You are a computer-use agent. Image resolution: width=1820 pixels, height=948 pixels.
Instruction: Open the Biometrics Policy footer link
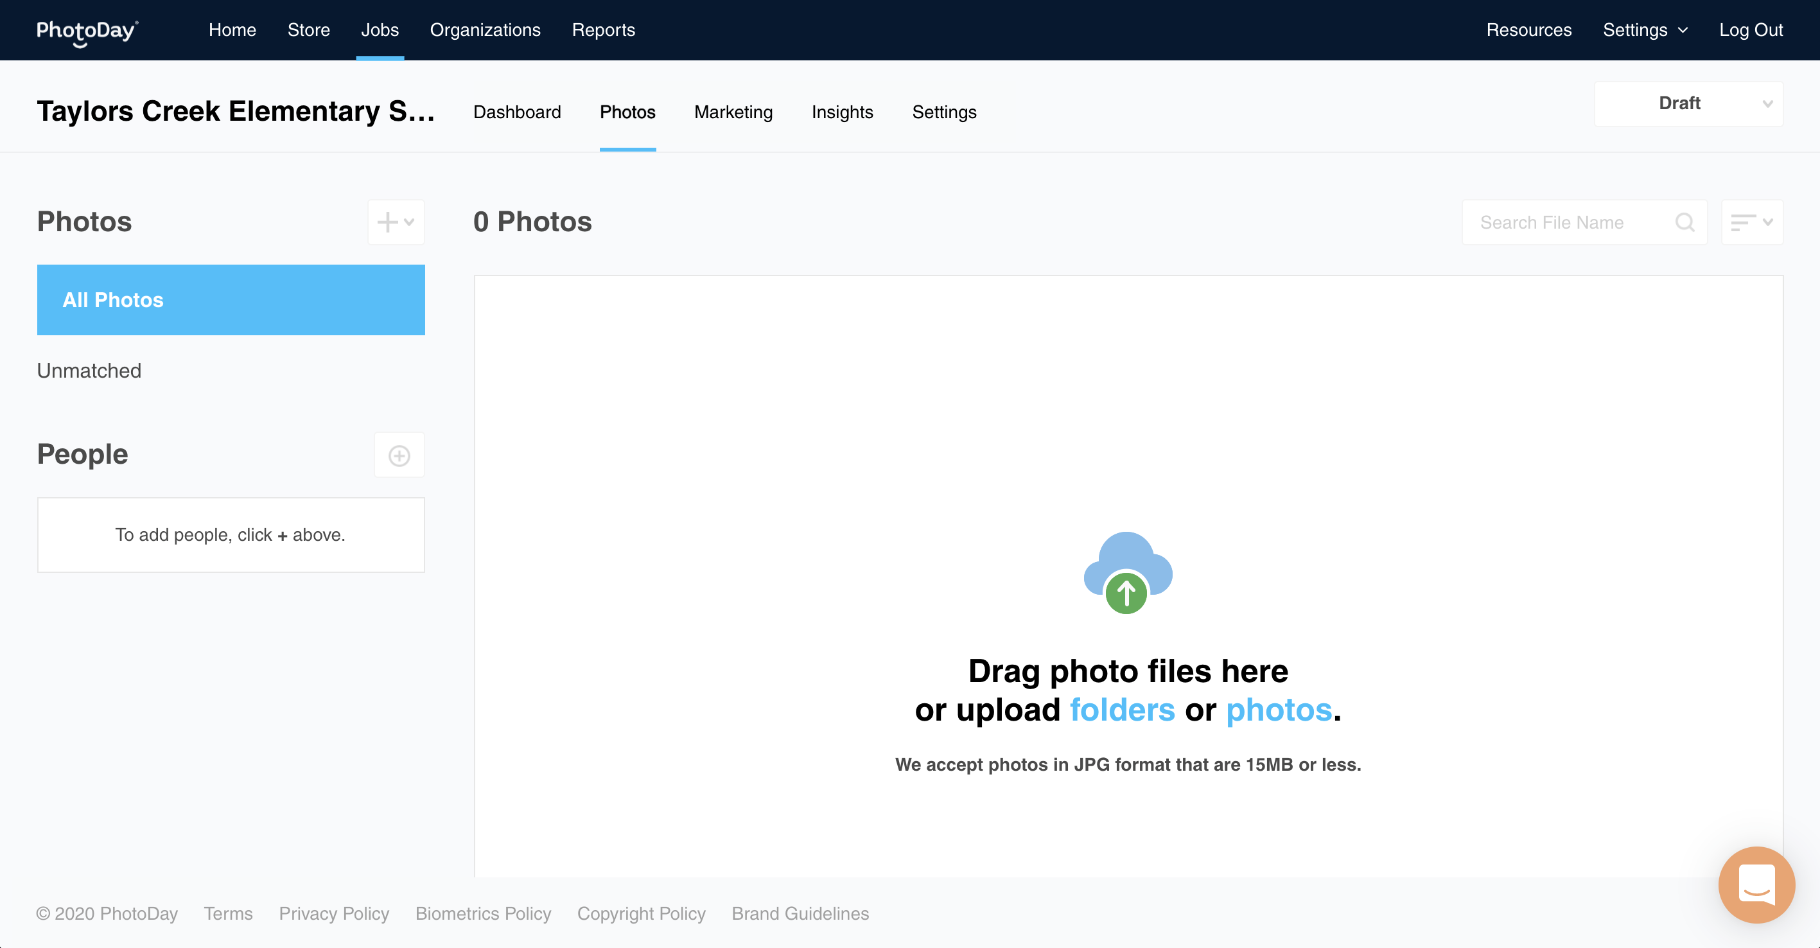[482, 913]
